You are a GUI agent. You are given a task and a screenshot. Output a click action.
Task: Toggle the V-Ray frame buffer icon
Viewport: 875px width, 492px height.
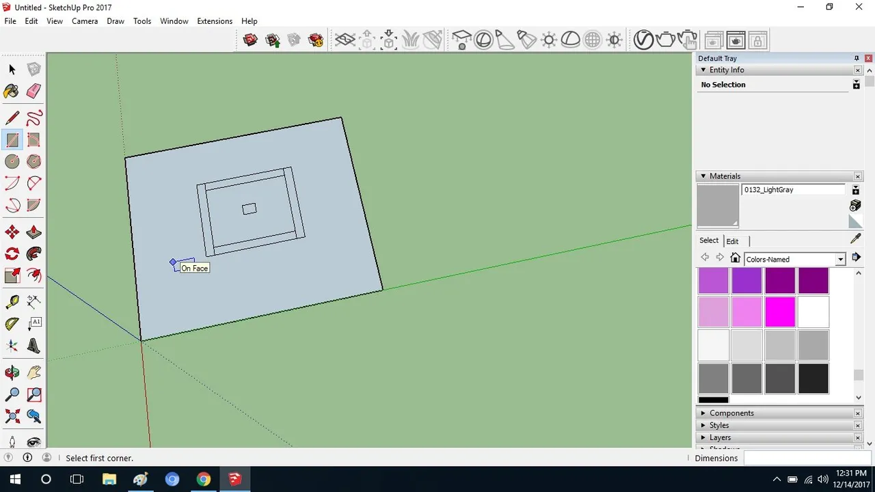(x=736, y=40)
